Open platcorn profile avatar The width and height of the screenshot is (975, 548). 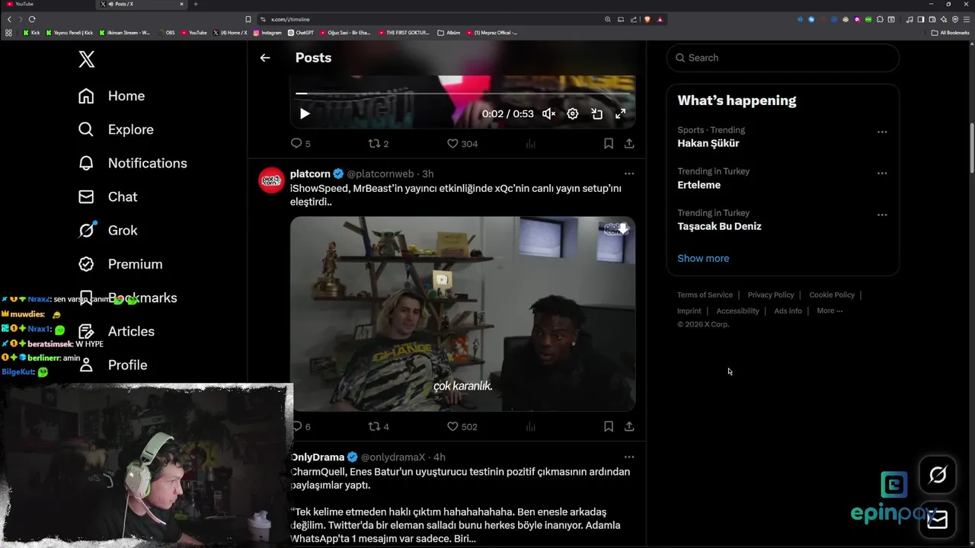click(x=272, y=180)
